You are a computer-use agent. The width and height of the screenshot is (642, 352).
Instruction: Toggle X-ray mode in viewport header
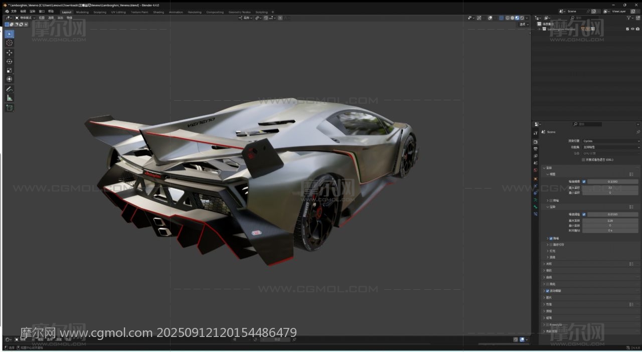click(501, 18)
